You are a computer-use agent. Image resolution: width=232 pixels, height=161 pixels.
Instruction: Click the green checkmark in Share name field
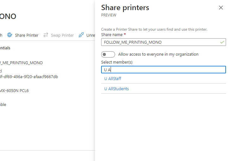click(222, 42)
